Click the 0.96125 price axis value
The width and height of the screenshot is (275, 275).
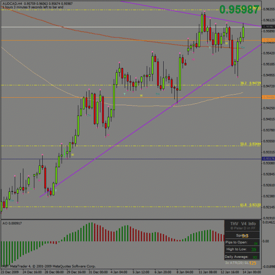pos(269,20)
